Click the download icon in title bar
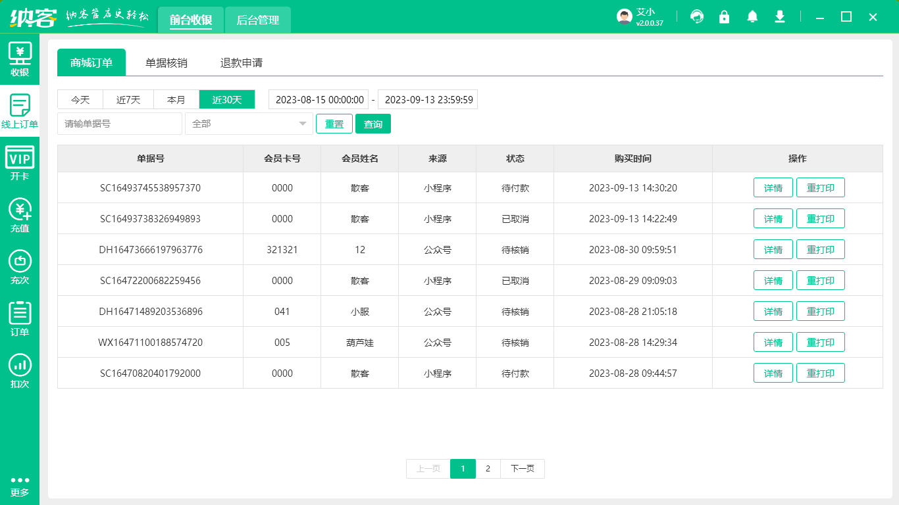Image resolution: width=899 pixels, height=505 pixels. [780, 16]
